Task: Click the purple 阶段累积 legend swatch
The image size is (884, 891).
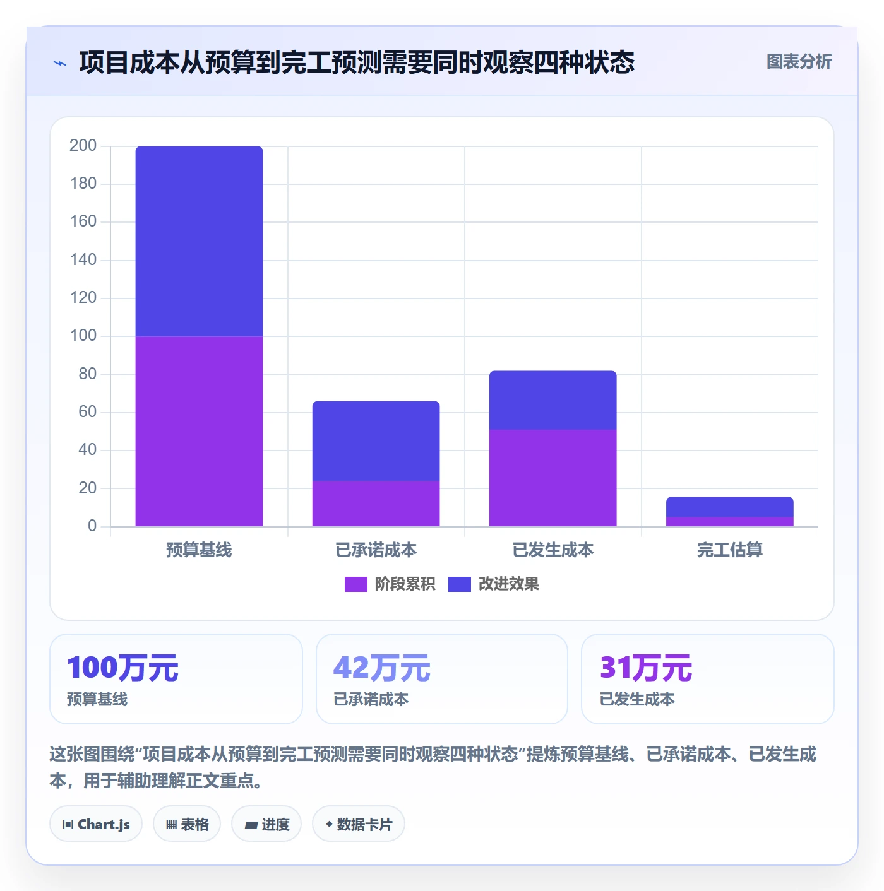Action: tap(355, 584)
